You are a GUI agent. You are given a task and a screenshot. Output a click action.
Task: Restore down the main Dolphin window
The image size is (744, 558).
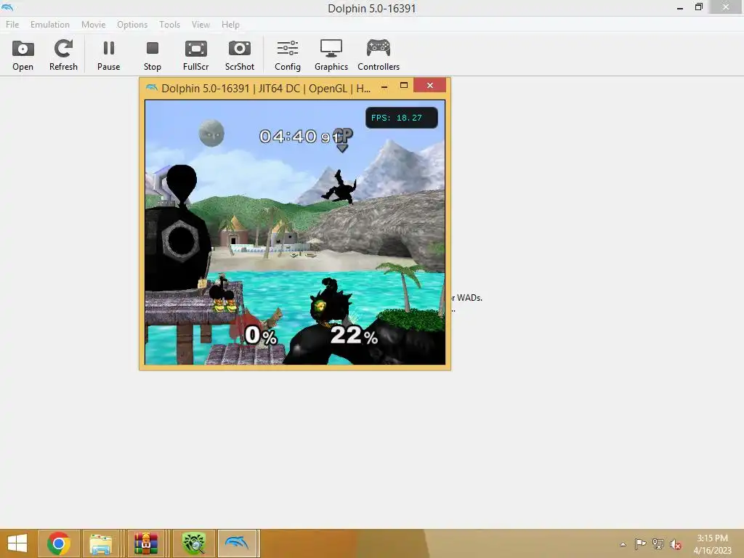pyautogui.click(x=699, y=7)
